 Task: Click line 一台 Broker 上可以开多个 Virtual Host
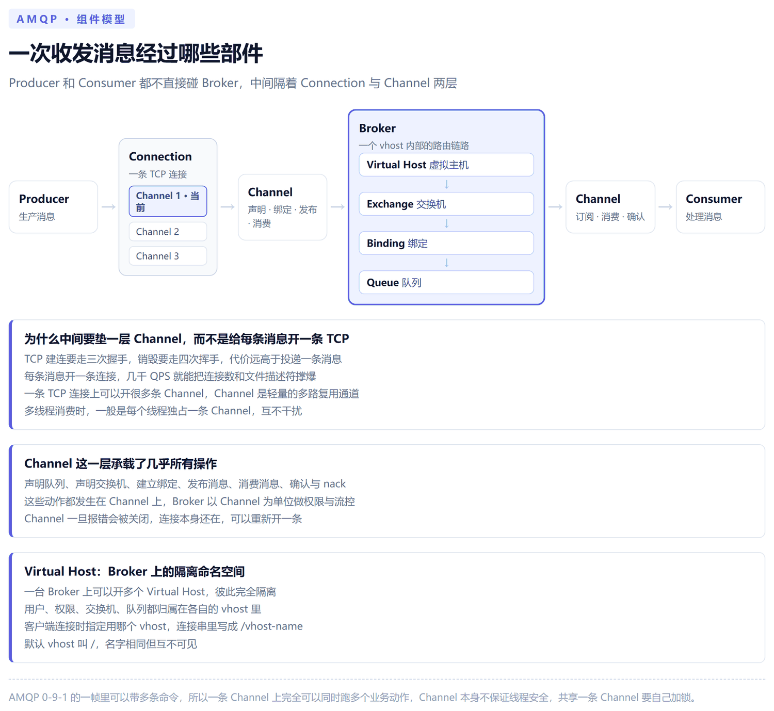tap(150, 592)
